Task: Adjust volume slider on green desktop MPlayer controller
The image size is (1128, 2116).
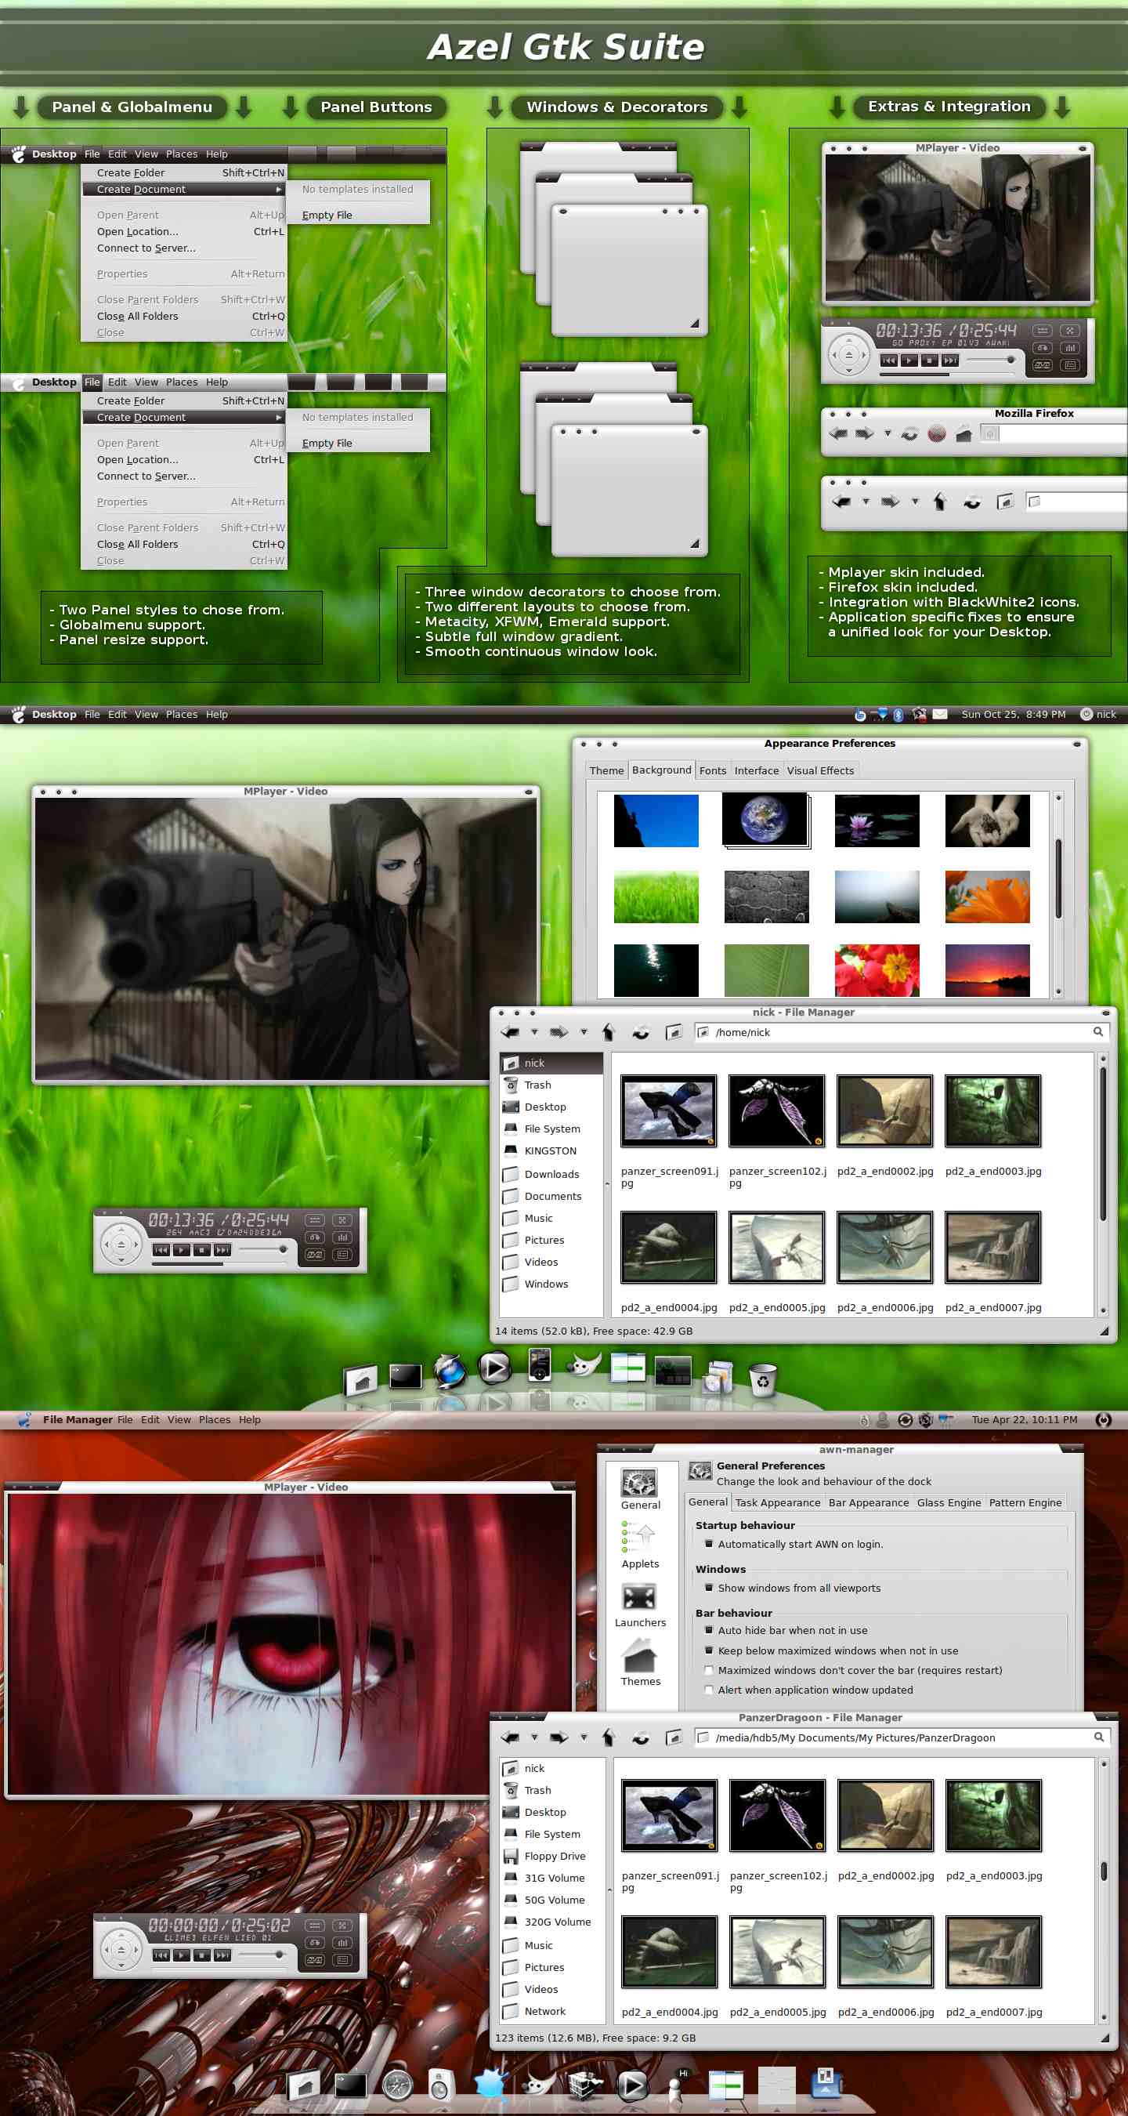Action: click(x=262, y=1249)
